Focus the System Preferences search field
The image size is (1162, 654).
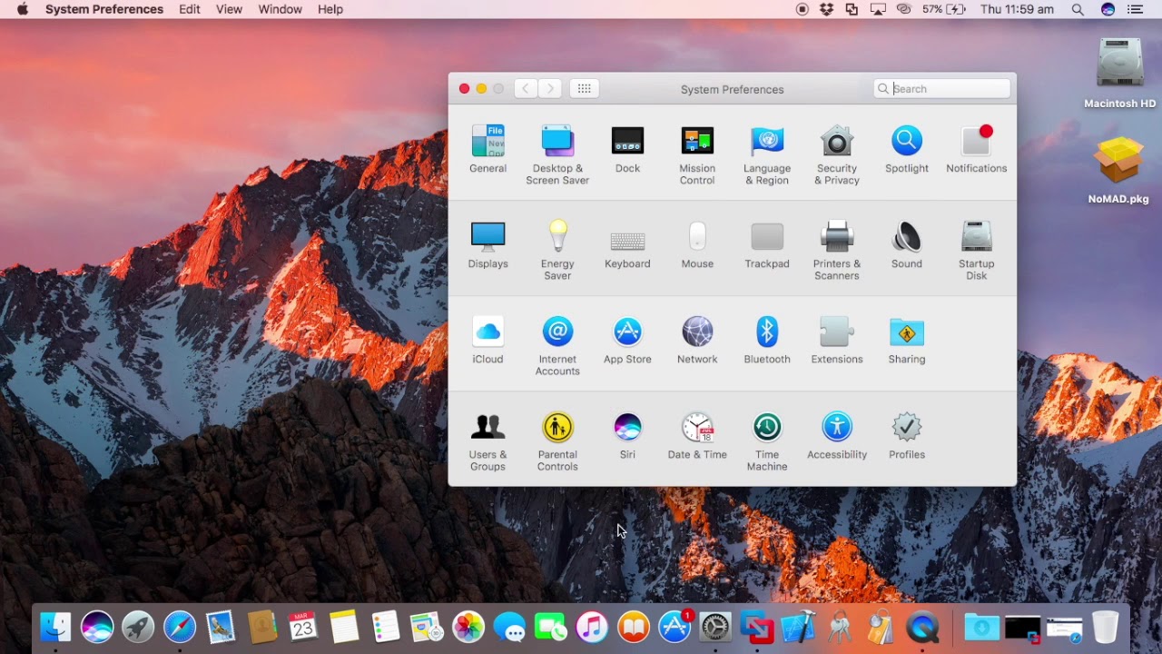pos(942,88)
